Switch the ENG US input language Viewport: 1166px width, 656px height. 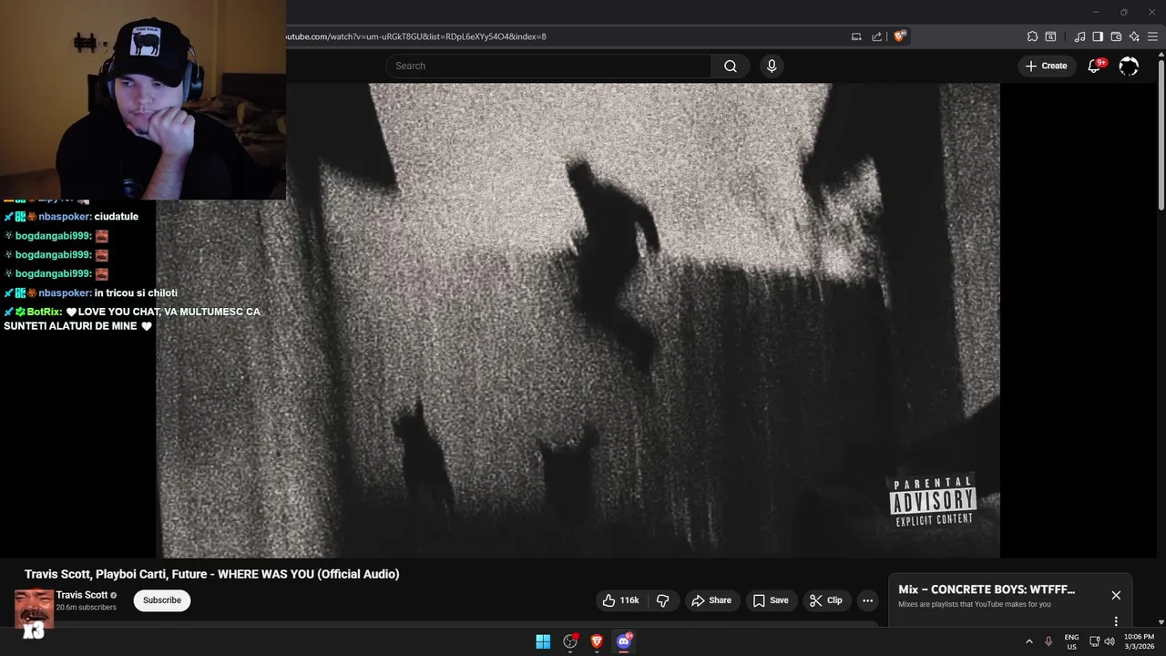[1071, 641]
